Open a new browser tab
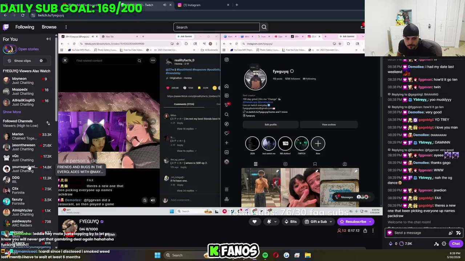Viewport: 465px width, 261px height. pyautogui.click(x=237, y=5)
